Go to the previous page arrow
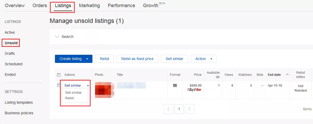The height and width of the screenshot is (124, 313). click(169, 109)
